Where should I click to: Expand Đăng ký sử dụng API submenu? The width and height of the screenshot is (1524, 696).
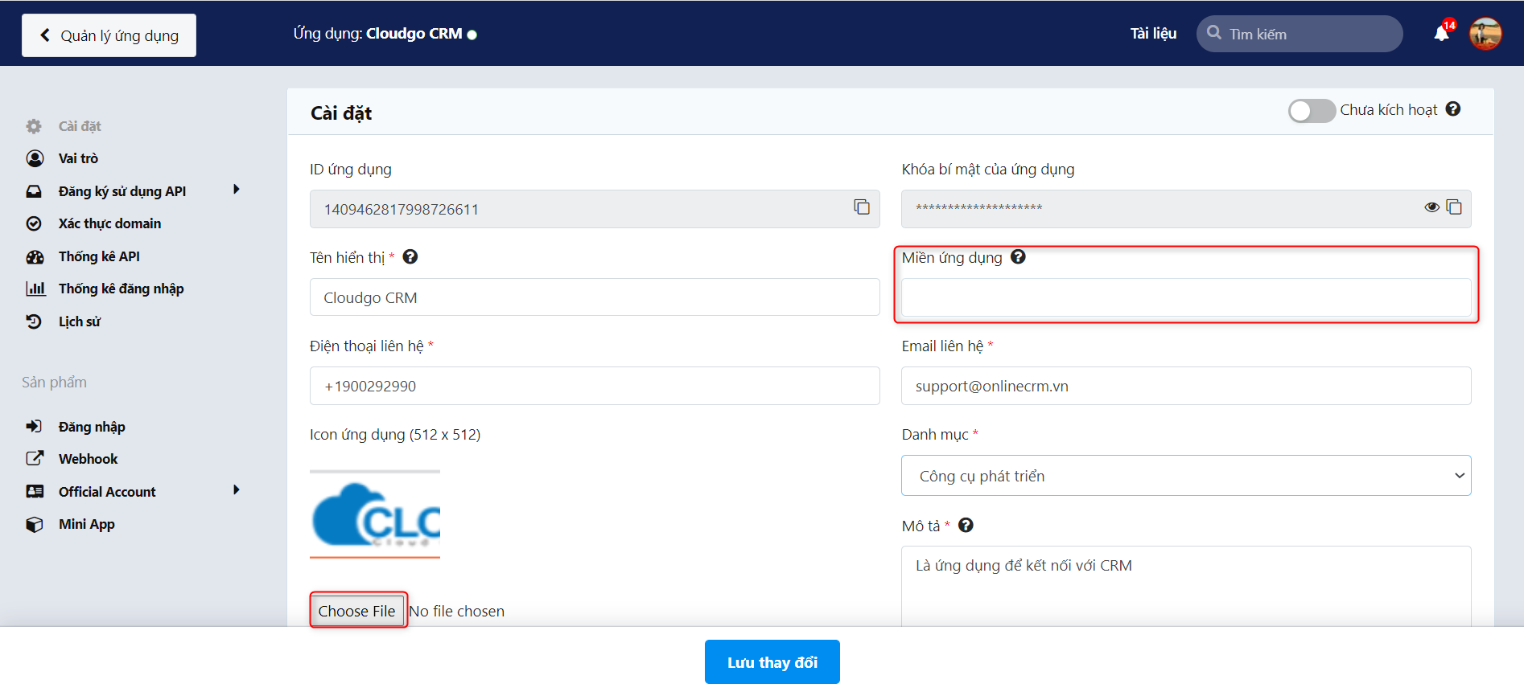click(237, 190)
